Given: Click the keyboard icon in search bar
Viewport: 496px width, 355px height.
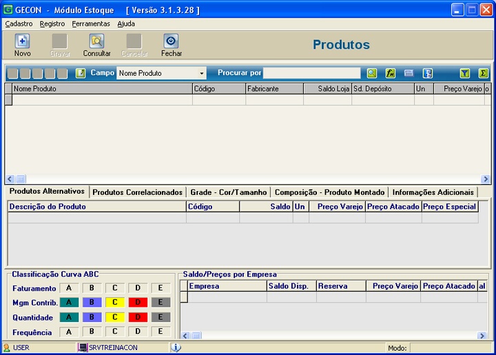Looking at the screenshot, I should click(x=409, y=73).
